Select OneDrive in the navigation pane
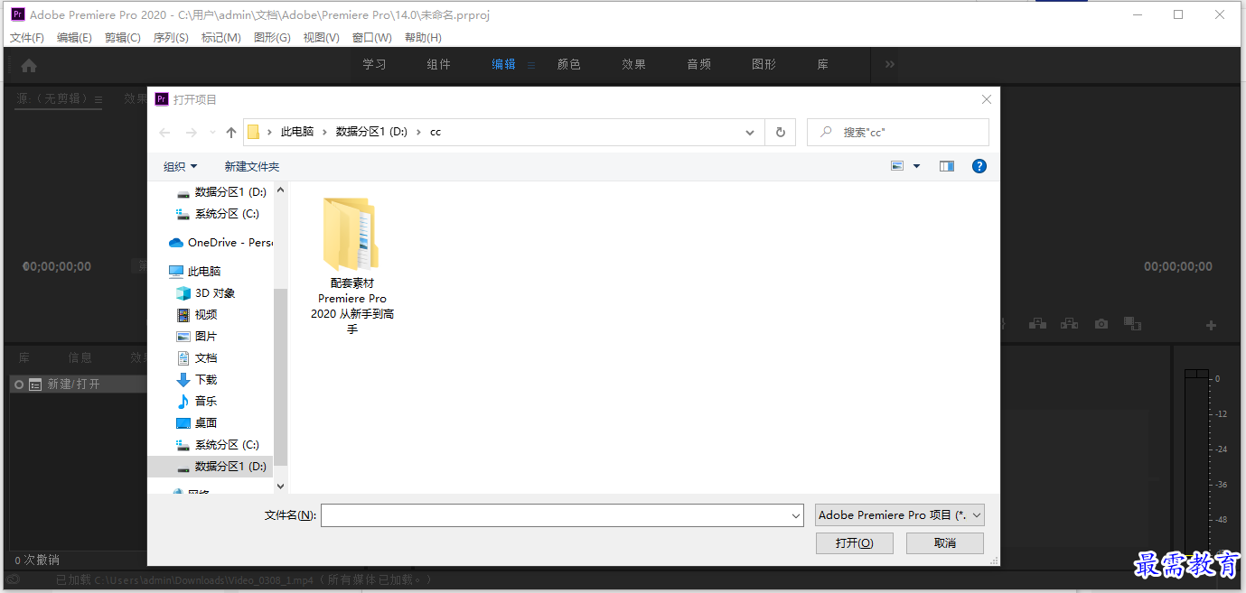 click(x=220, y=243)
